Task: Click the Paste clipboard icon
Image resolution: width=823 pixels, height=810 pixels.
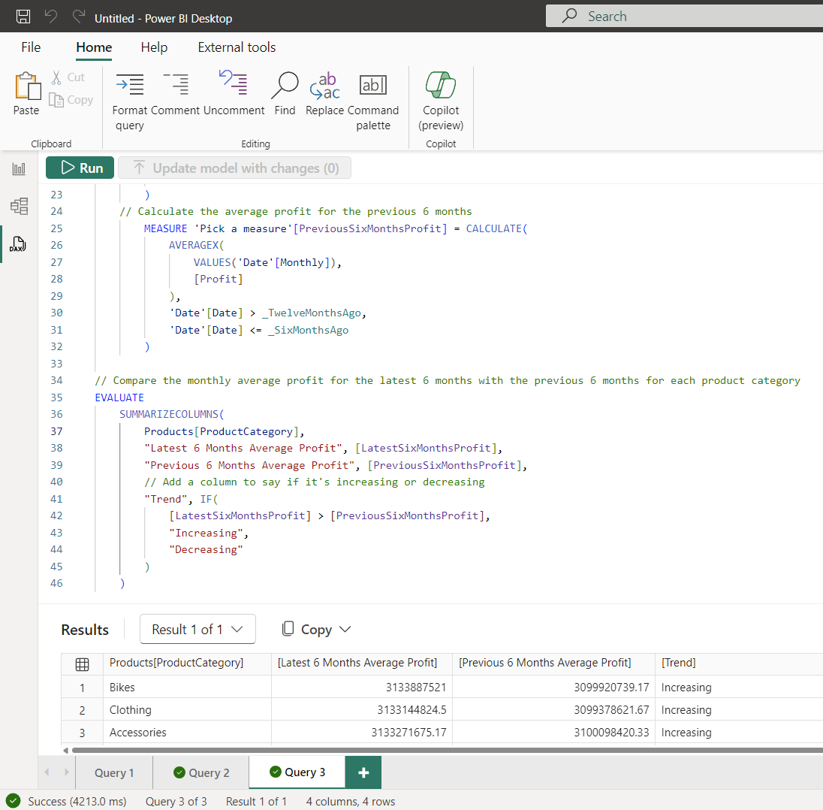Action: 27,86
